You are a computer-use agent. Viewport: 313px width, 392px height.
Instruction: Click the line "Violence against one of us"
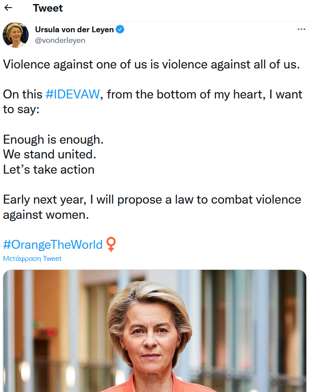[151, 64]
